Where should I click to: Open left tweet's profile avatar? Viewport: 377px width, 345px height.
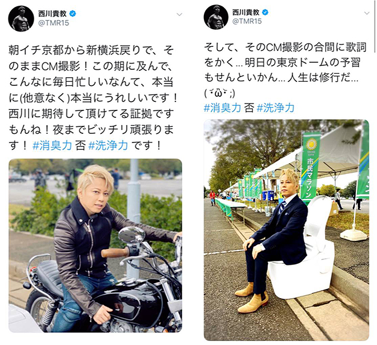click(21, 18)
